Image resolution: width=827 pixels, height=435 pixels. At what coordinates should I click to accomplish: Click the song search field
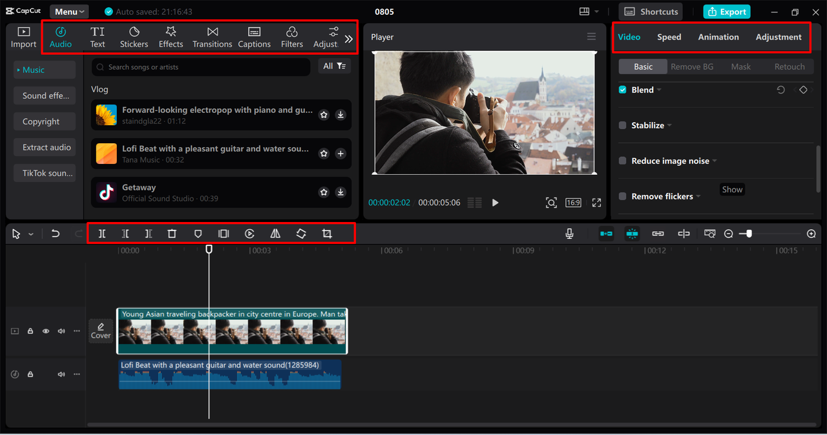click(200, 66)
